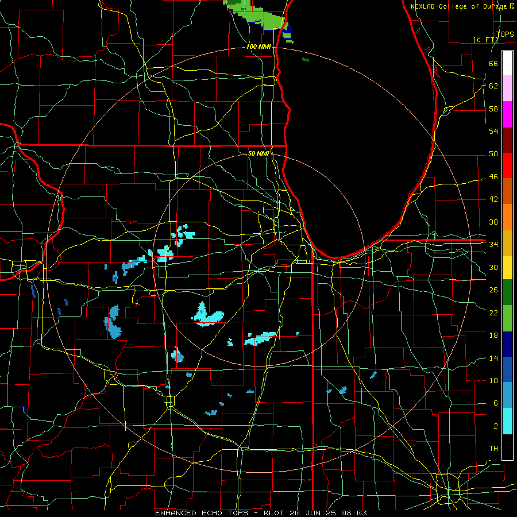The width and height of the screenshot is (517, 517).
Task: Click the 34 legend value
Action: click(x=493, y=244)
